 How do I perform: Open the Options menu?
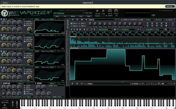(x=5, y=3)
